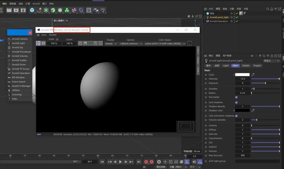This screenshot has width=284, height=169.
Task: Click the Cube primitive icon in toolbar
Action: (x=32, y=10)
